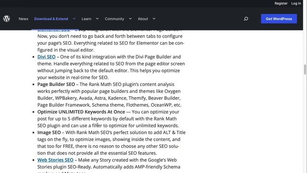Click line 'Page Builder Framework, Schema theme'

click(109, 105)
